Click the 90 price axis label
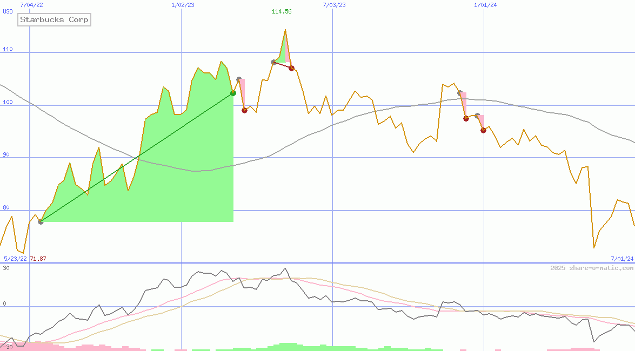 (x=6, y=154)
